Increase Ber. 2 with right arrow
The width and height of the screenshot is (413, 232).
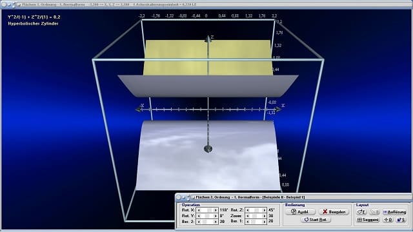tap(216, 222)
